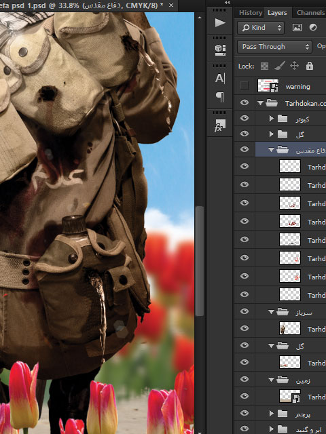Hide the سرباز group
The height and width of the screenshot is (434, 326).
(x=244, y=311)
